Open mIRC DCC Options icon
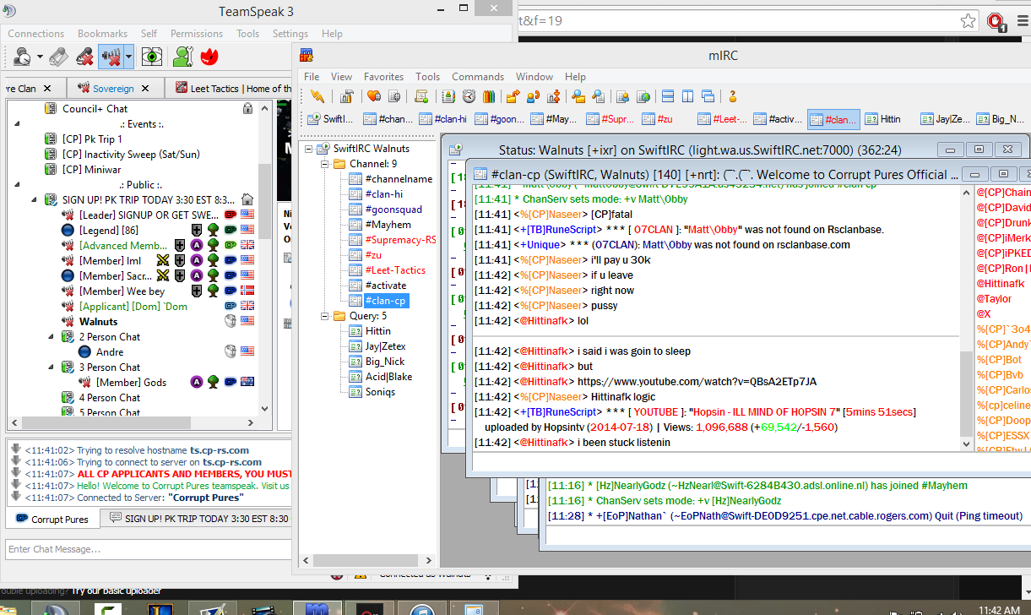1031x615 pixels. (x=554, y=96)
